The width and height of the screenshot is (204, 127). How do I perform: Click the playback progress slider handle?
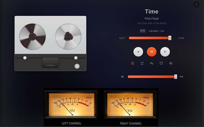[x=170, y=38]
